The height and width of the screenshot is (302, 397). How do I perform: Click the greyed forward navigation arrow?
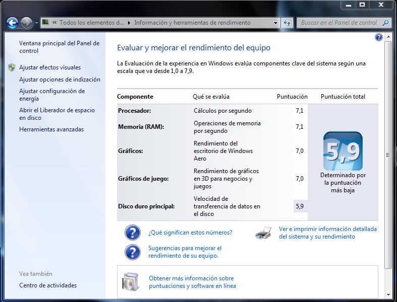pyautogui.click(x=26, y=23)
